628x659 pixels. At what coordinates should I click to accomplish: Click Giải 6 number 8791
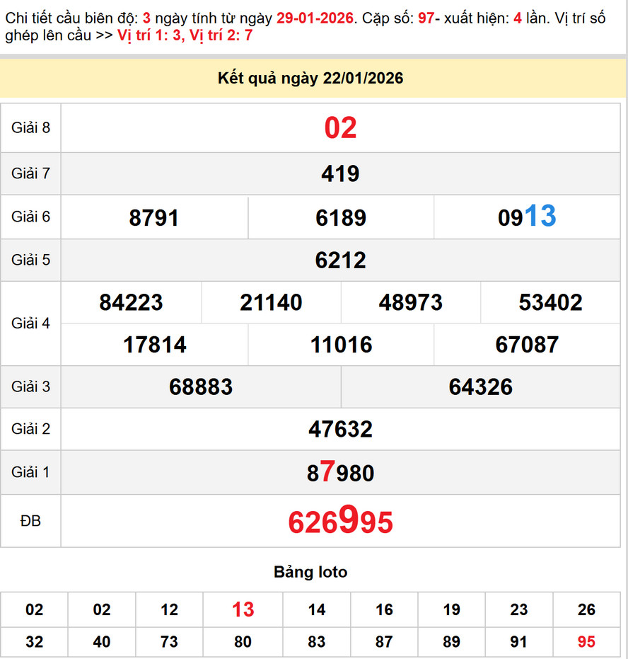(x=154, y=217)
